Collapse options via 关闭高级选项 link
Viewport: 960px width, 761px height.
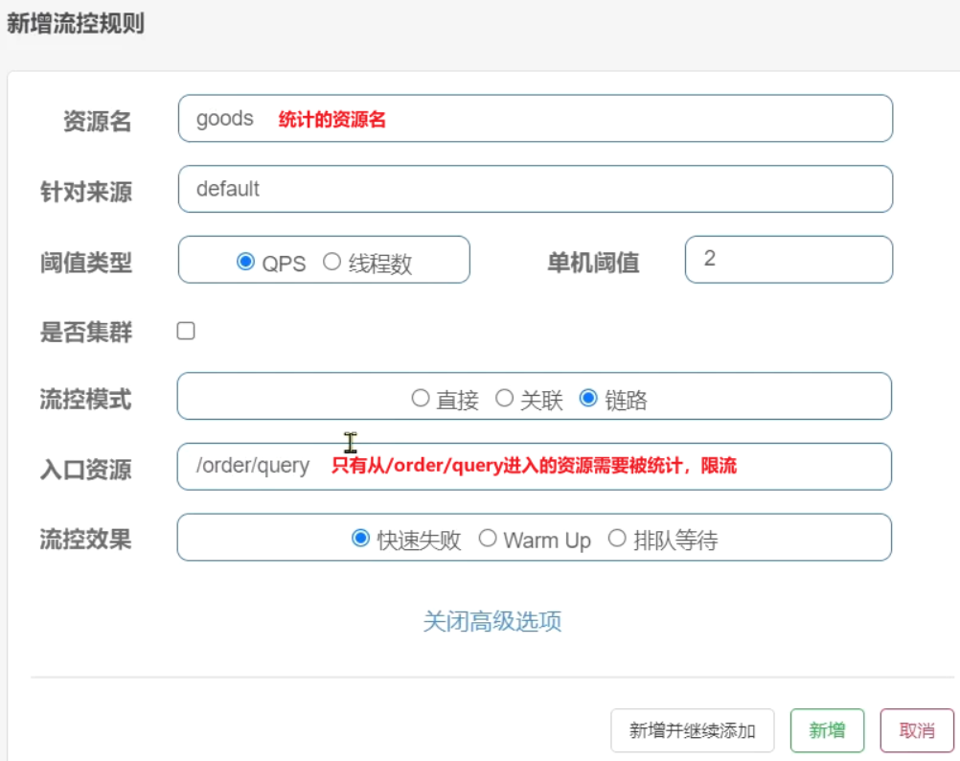pyautogui.click(x=492, y=621)
